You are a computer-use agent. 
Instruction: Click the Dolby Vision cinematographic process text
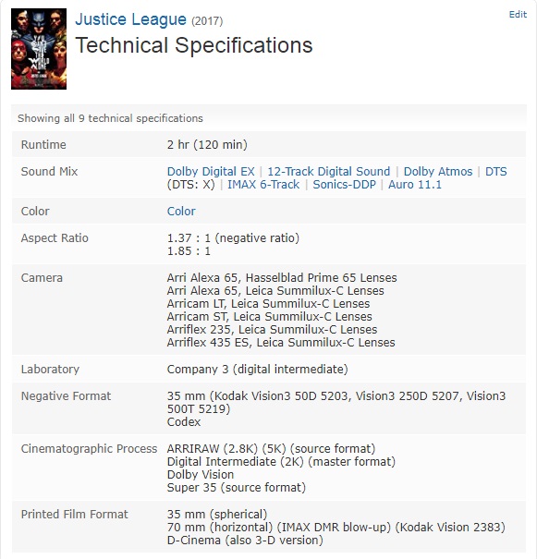201,475
